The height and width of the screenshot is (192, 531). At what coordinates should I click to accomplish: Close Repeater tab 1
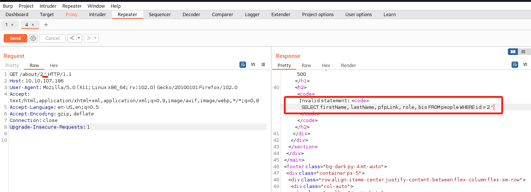pos(12,25)
